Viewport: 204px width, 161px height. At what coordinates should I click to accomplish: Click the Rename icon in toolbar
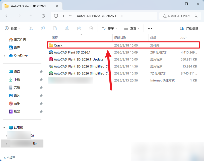[x=67, y=28]
